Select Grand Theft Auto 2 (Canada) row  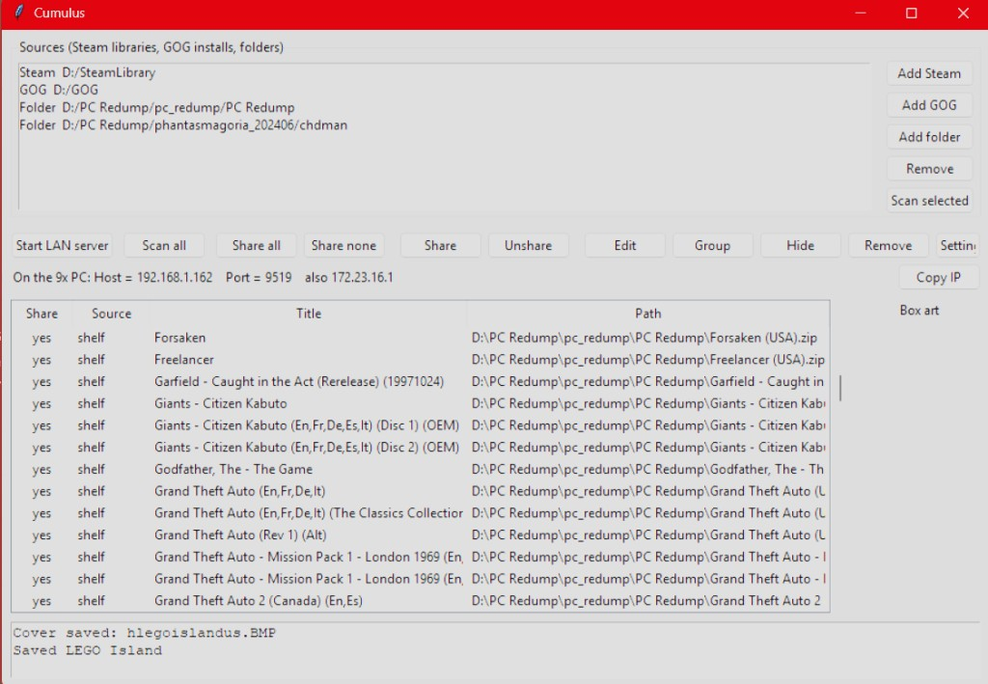coord(421,601)
